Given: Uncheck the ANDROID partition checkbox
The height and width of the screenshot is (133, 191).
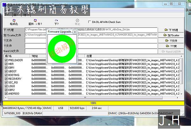Looking at the screenshot, I should pos(6,94).
